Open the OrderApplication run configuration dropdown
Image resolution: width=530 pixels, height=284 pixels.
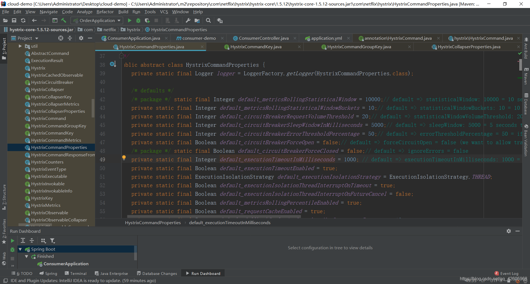[97, 20]
